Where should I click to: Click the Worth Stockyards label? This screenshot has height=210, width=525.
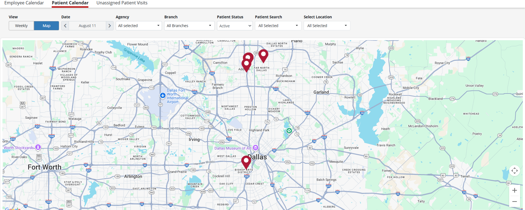click(x=19, y=148)
